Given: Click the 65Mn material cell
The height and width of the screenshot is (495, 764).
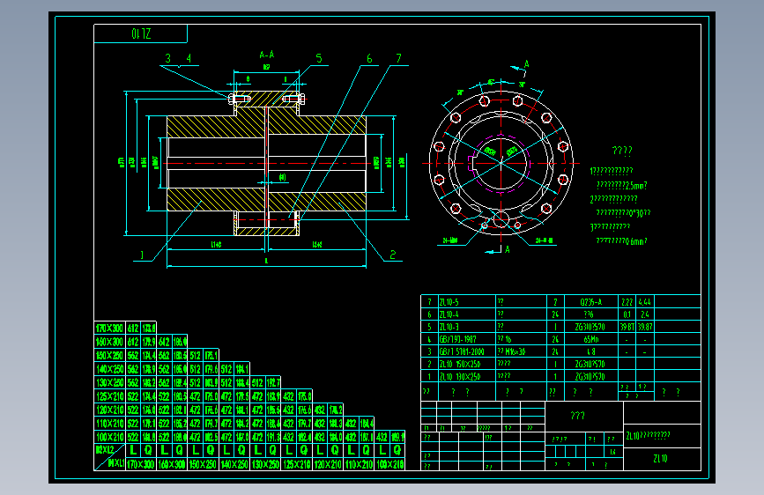Looking at the screenshot, I should (591, 339).
